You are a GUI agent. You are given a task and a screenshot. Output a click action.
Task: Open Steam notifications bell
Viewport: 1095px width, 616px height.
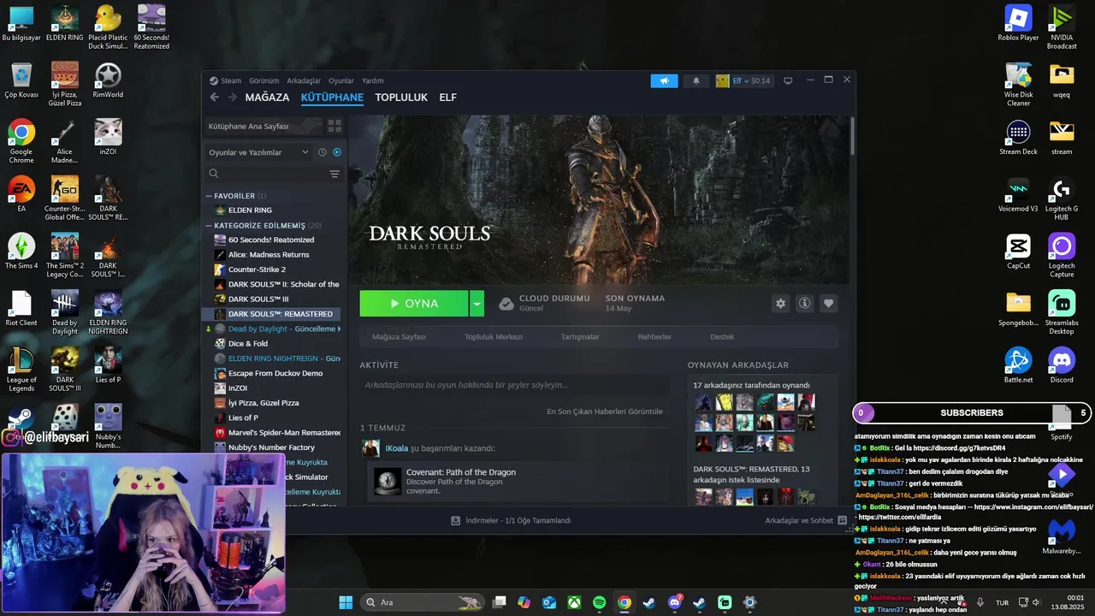tap(695, 80)
